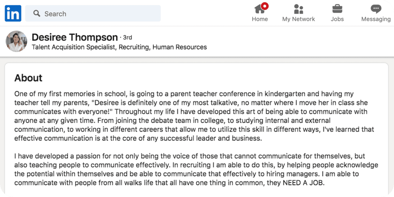Image resolution: width=394 pixels, height=197 pixels.
Task: Open the My Network people icon
Action: 299,9
